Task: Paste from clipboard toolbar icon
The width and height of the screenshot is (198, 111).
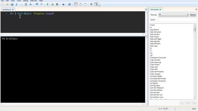Action: (26, 4)
